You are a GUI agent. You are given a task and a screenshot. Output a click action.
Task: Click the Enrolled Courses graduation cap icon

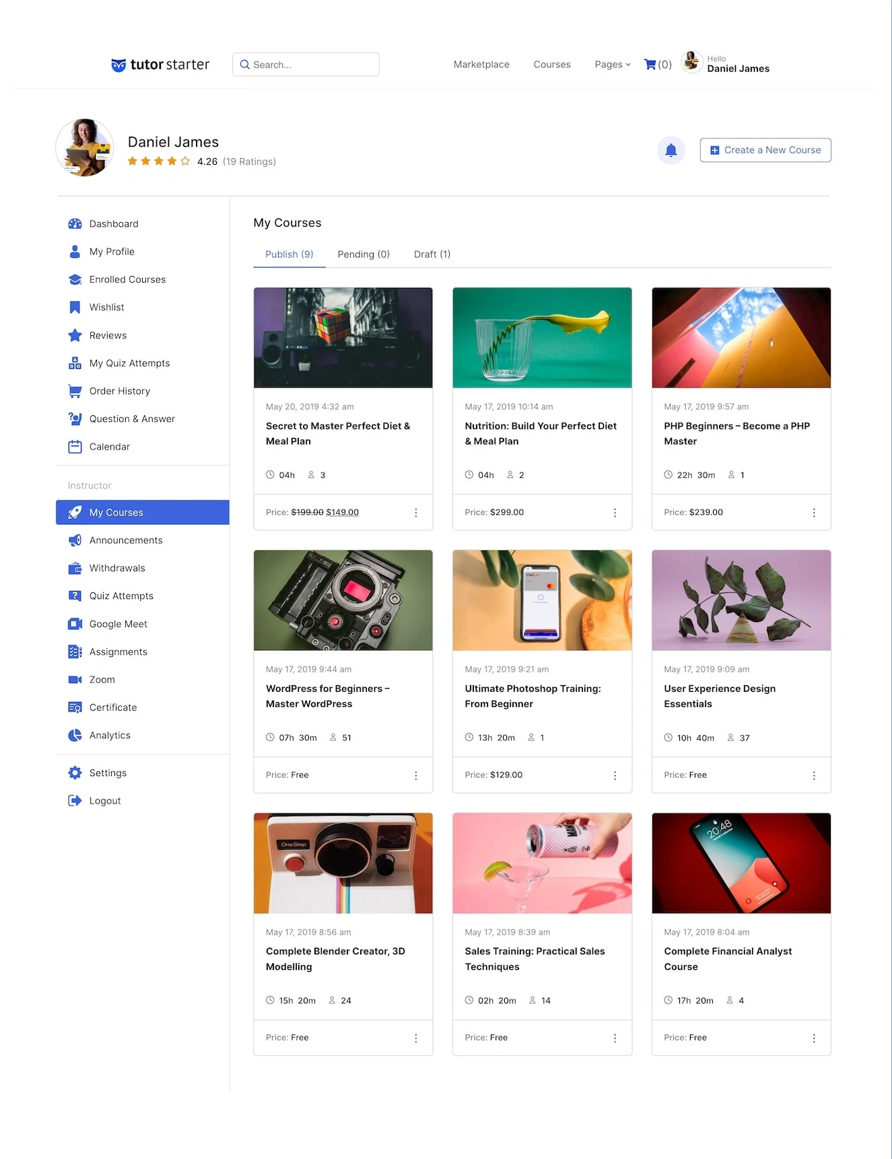(x=75, y=279)
